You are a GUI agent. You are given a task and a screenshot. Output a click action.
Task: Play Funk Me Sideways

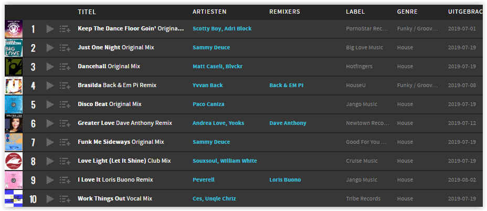[x=50, y=142]
